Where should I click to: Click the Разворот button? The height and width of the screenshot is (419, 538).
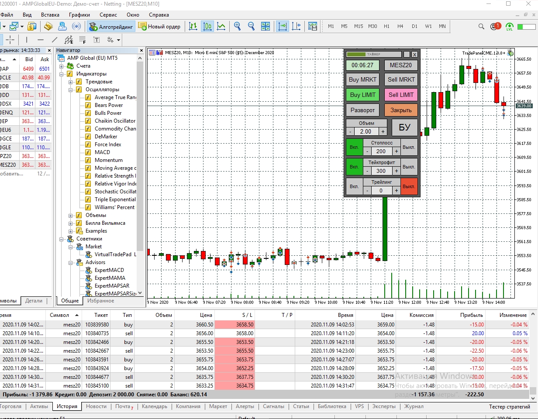tap(362, 110)
